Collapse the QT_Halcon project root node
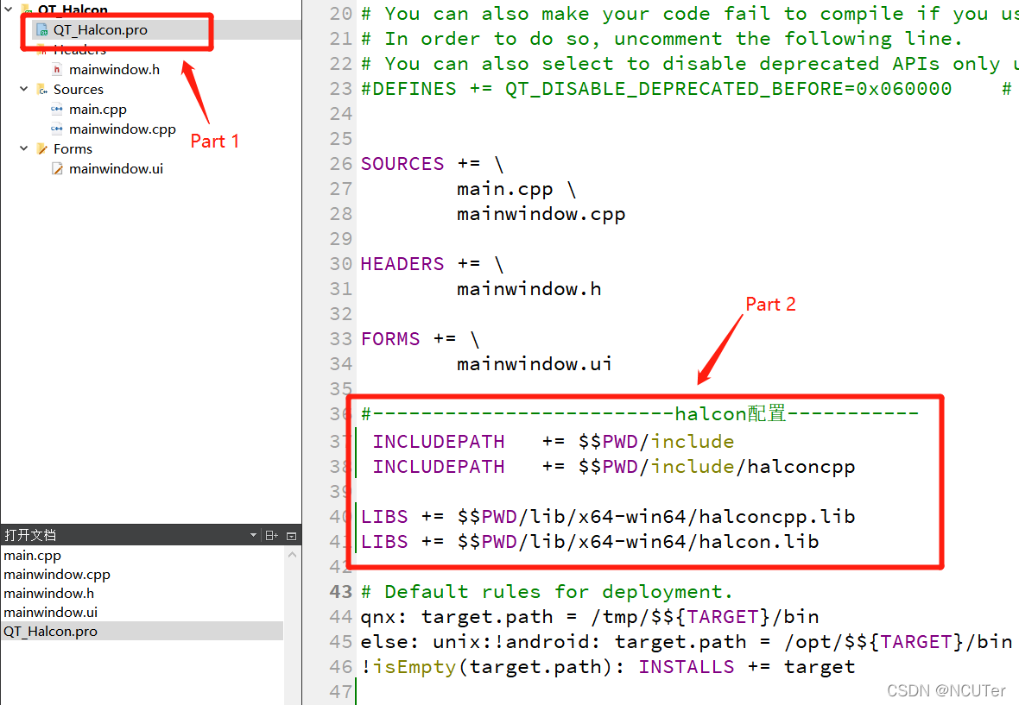Screen dimensions: 1019x705 coord(9,9)
